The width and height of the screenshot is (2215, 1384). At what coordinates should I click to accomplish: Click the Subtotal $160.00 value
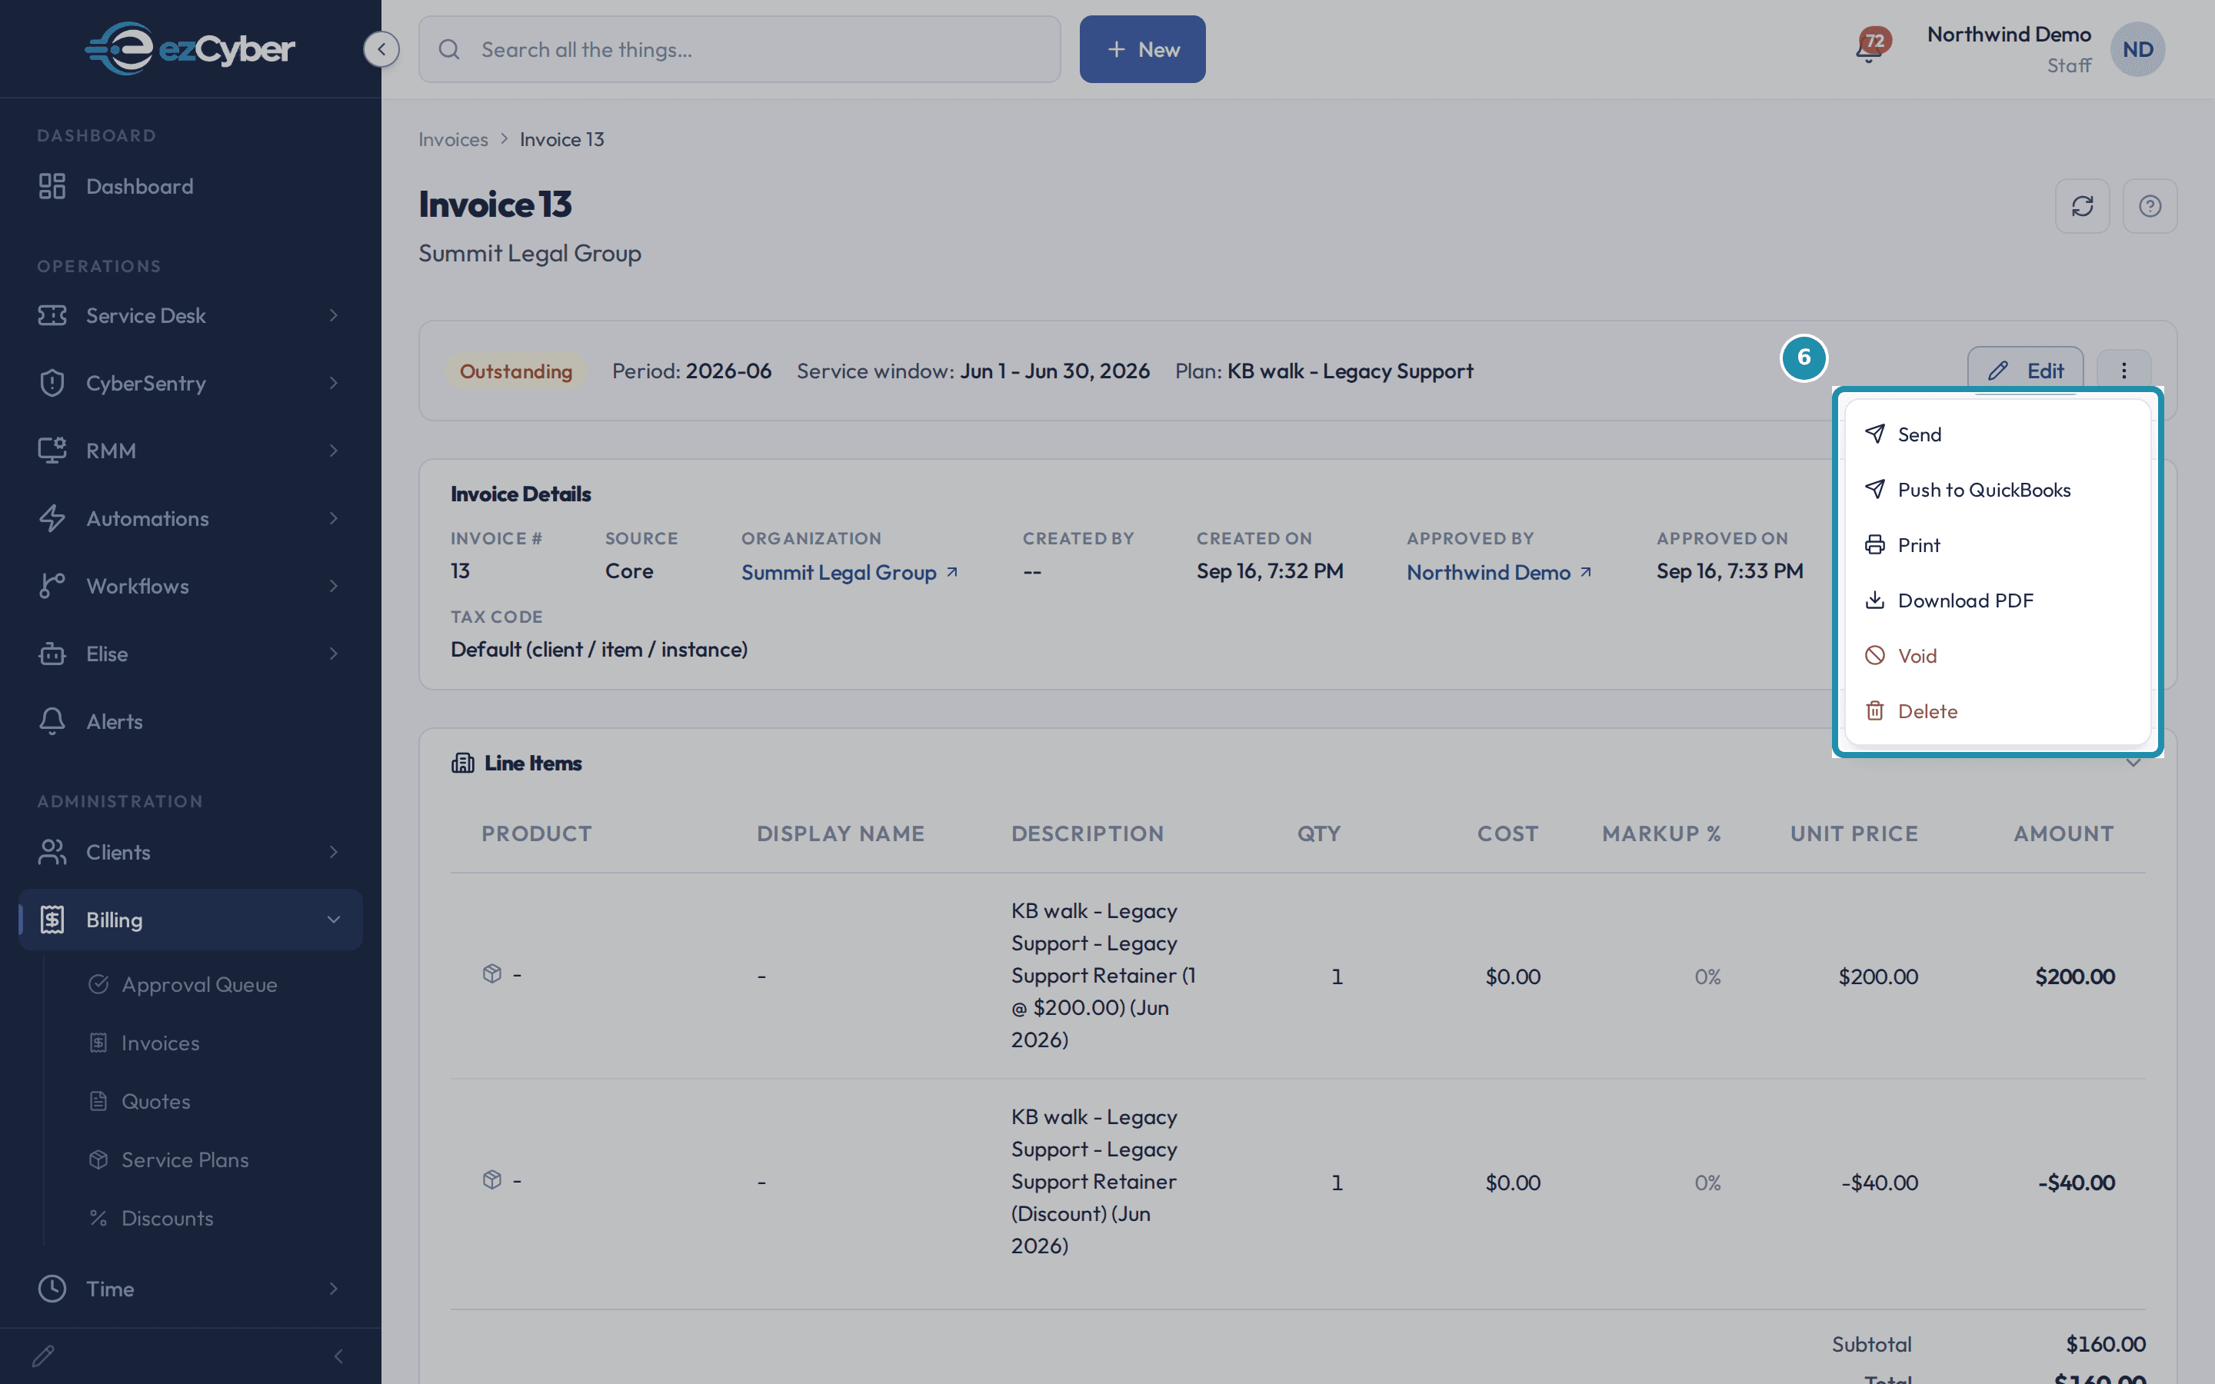2105,1344
